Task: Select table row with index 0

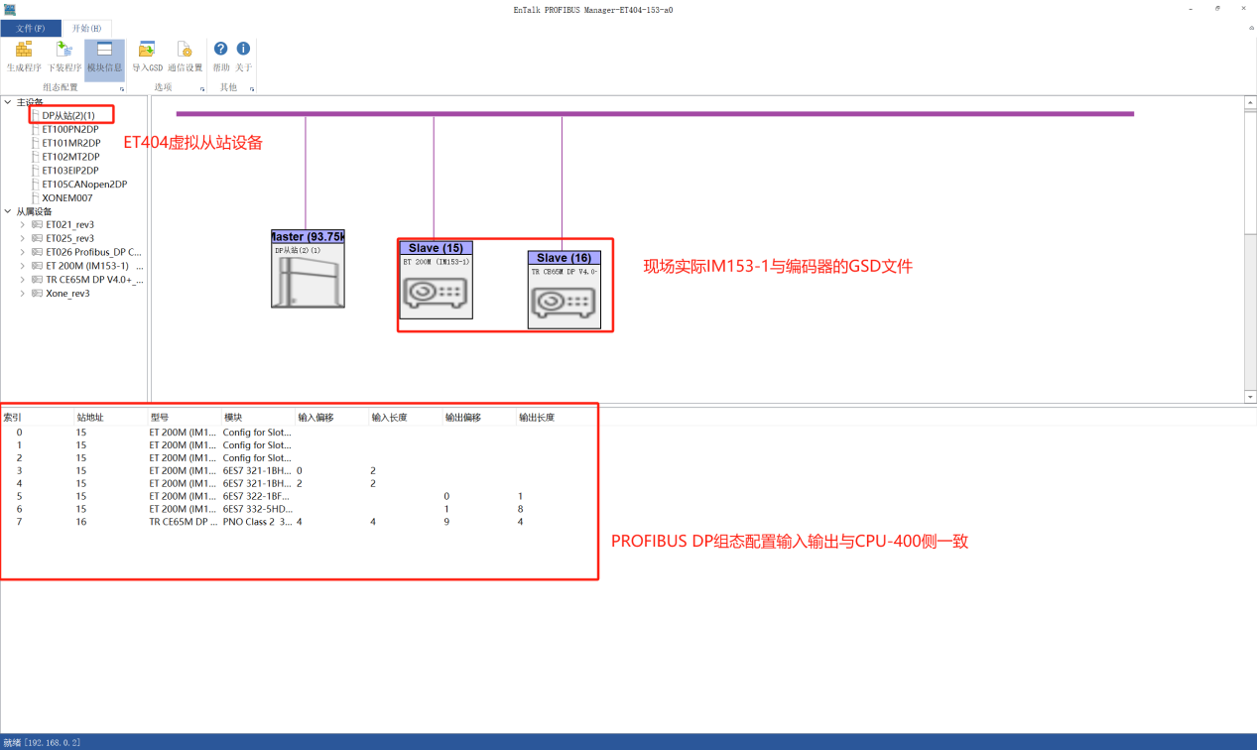Action: [x=296, y=433]
